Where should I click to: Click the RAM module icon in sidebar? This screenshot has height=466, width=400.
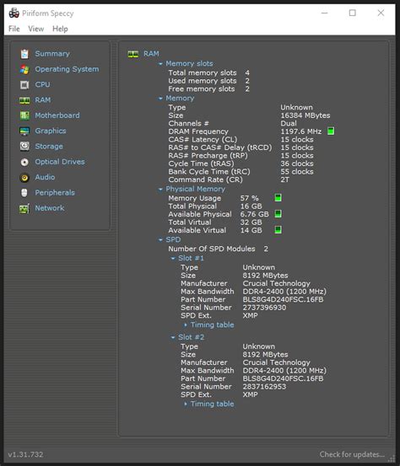click(24, 100)
